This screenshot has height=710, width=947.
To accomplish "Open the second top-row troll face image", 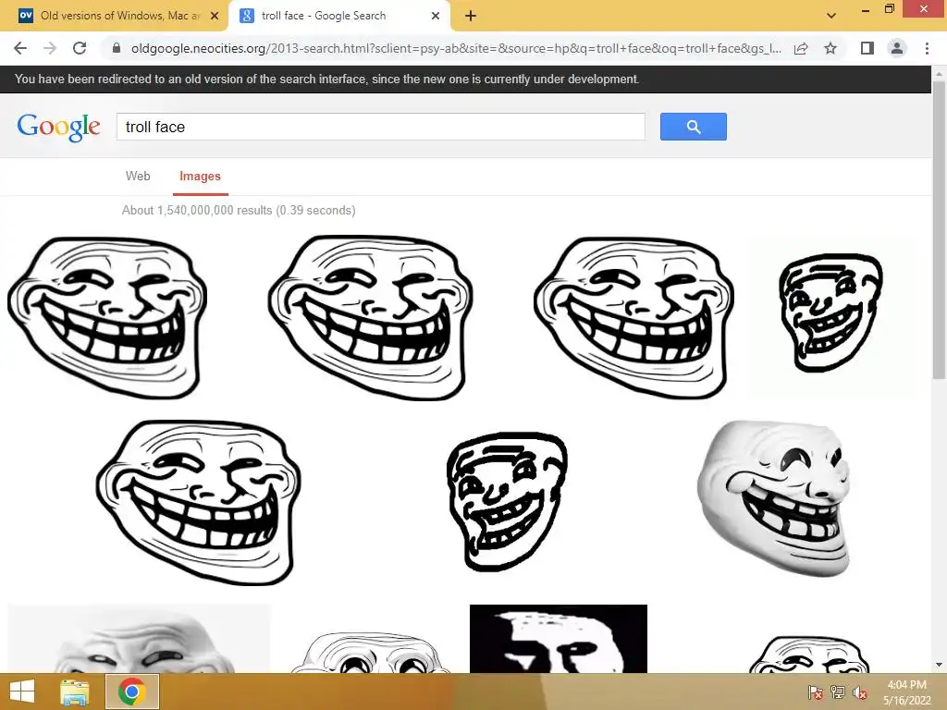I will click(370, 317).
